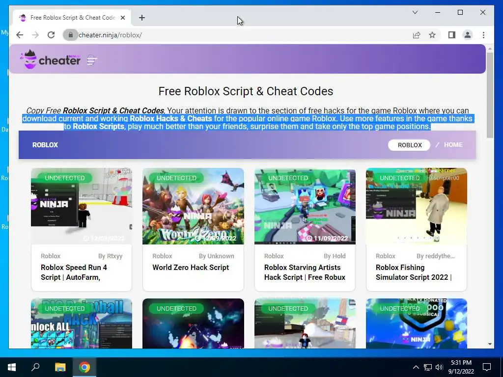Open Windows taskbar search
503x377 pixels.
(x=35, y=367)
